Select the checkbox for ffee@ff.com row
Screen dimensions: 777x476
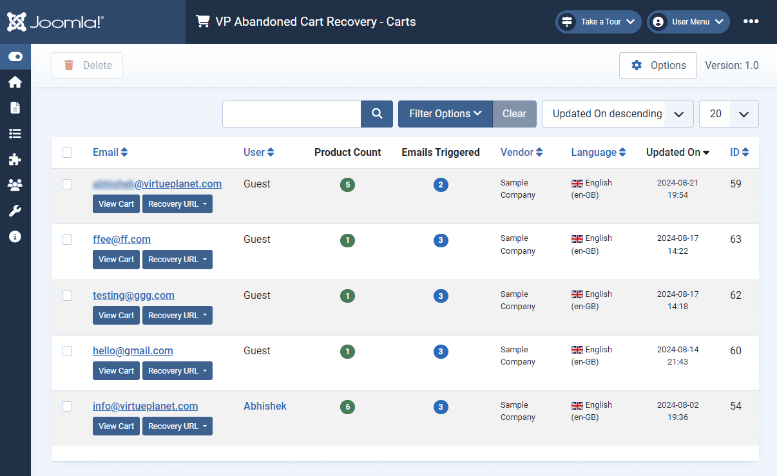[67, 240]
